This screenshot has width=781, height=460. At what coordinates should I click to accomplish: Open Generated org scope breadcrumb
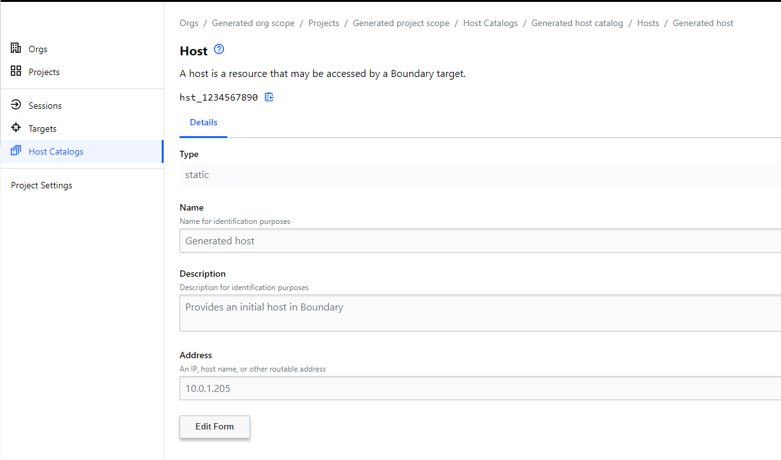pyautogui.click(x=253, y=23)
